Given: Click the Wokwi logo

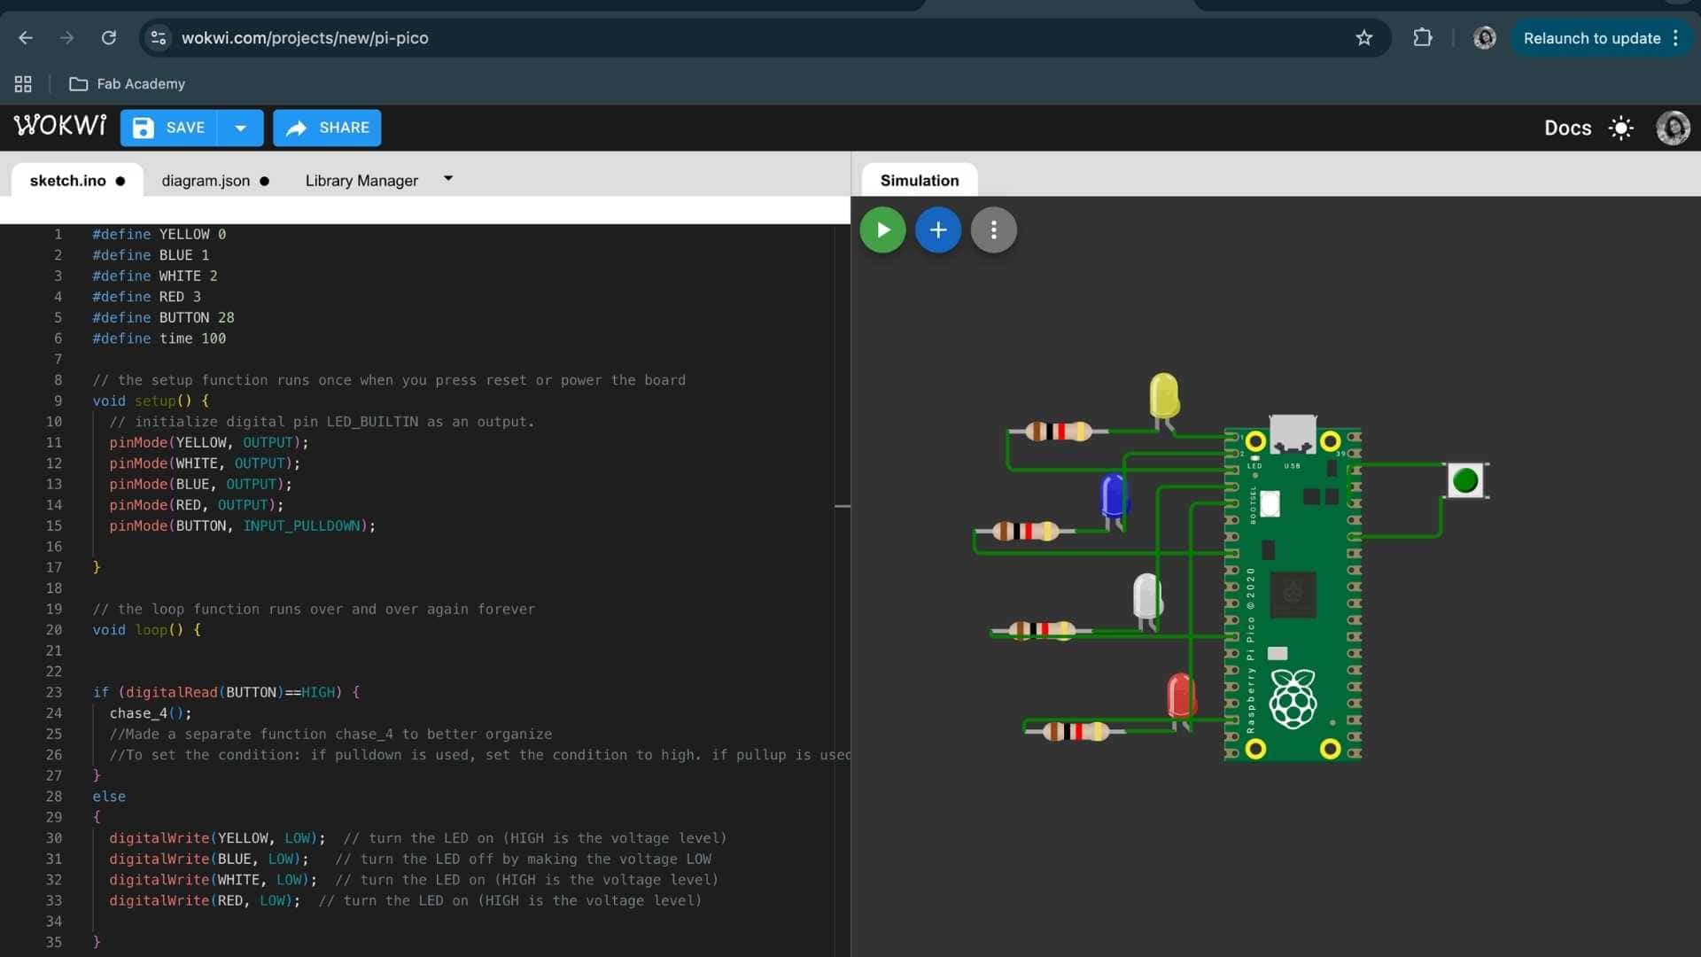Looking at the screenshot, I should [x=60, y=127].
